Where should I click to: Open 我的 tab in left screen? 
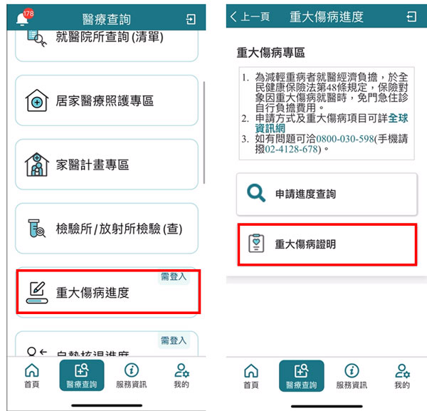tap(181, 375)
